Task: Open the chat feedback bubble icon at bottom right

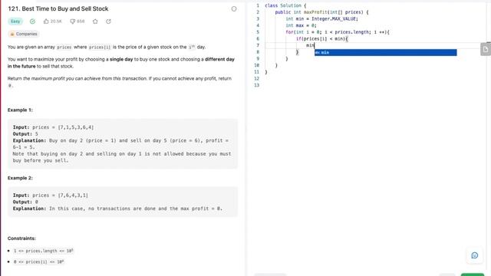Action: (475, 255)
